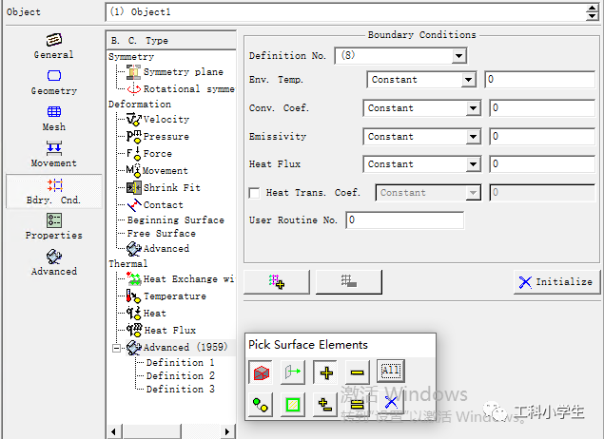
Task: Select Beginning Surface item
Action: tap(176, 220)
